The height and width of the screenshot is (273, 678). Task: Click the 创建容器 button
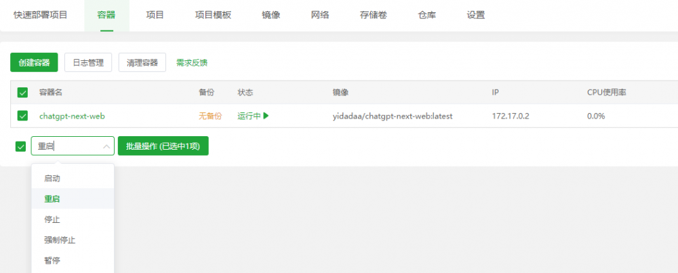34,62
